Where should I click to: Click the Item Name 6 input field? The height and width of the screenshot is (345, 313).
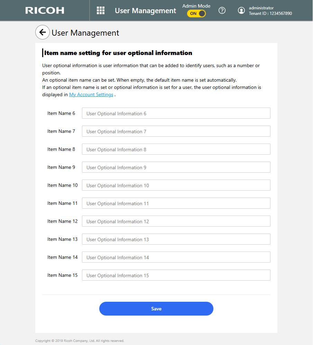click(176, 114)
